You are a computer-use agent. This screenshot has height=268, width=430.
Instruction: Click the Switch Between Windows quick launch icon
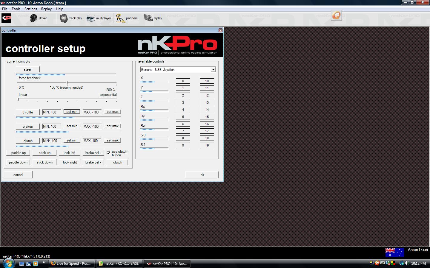[x=29, y=264]
